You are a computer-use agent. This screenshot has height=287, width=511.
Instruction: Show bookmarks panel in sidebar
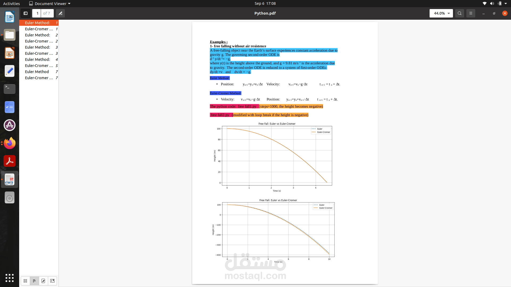click(x=52, y=281)
